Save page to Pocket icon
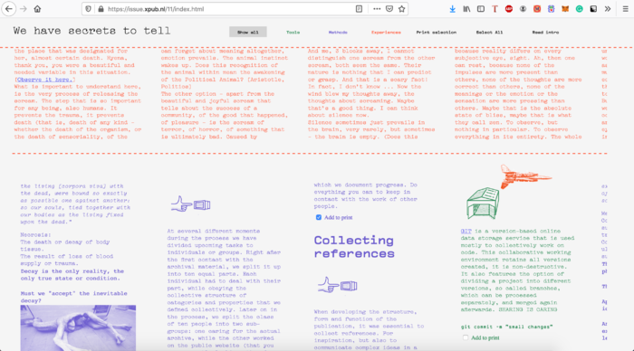The width and height of the screenshot is (634, 351). [x=389, y=9]
